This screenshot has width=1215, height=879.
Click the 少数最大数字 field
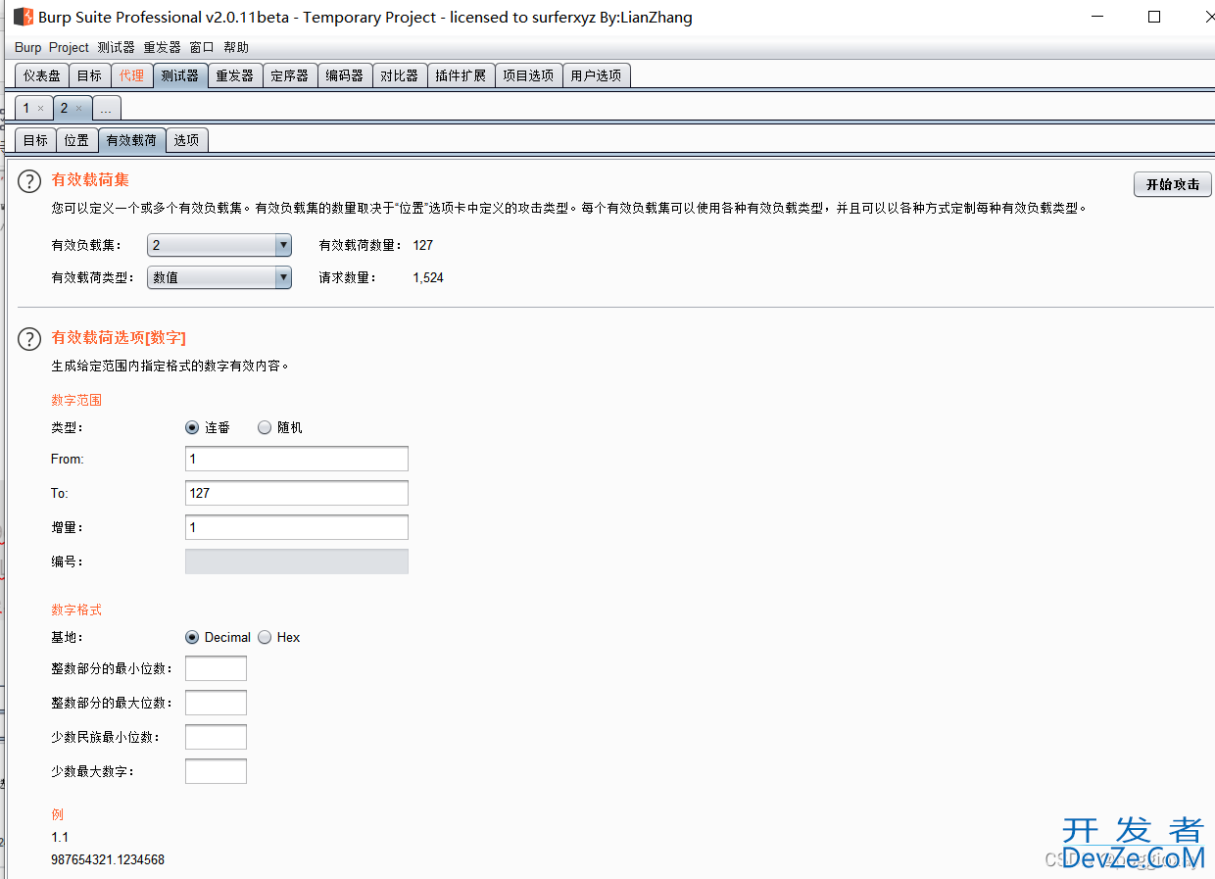coord(216,771)
